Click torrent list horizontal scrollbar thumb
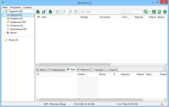Image resolution: width=169 pixels, height=107 pixels. tap(74, 64)
